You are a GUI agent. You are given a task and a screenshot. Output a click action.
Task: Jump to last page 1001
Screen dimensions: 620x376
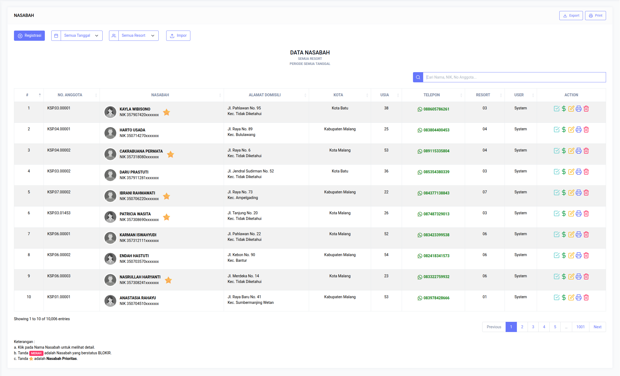point(580,327)
